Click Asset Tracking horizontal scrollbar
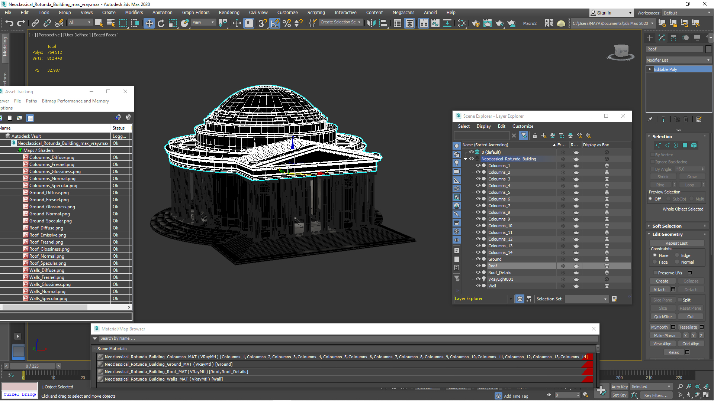This screenshot has width=714, height=401. point(45,307)
